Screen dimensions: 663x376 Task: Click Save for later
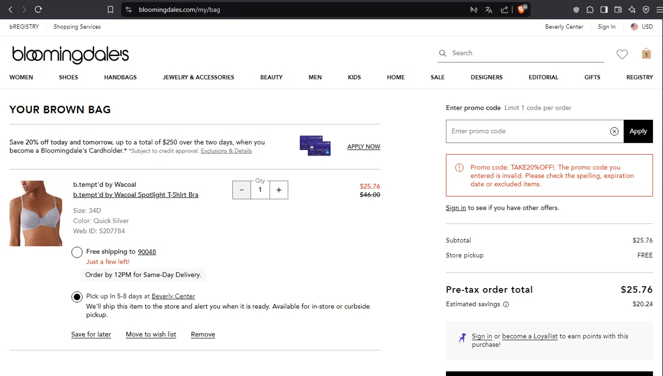[x=91, y=334]
